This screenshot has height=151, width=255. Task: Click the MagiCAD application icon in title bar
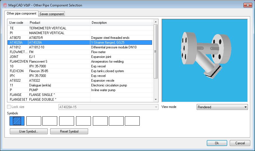(x=5, y=5)
